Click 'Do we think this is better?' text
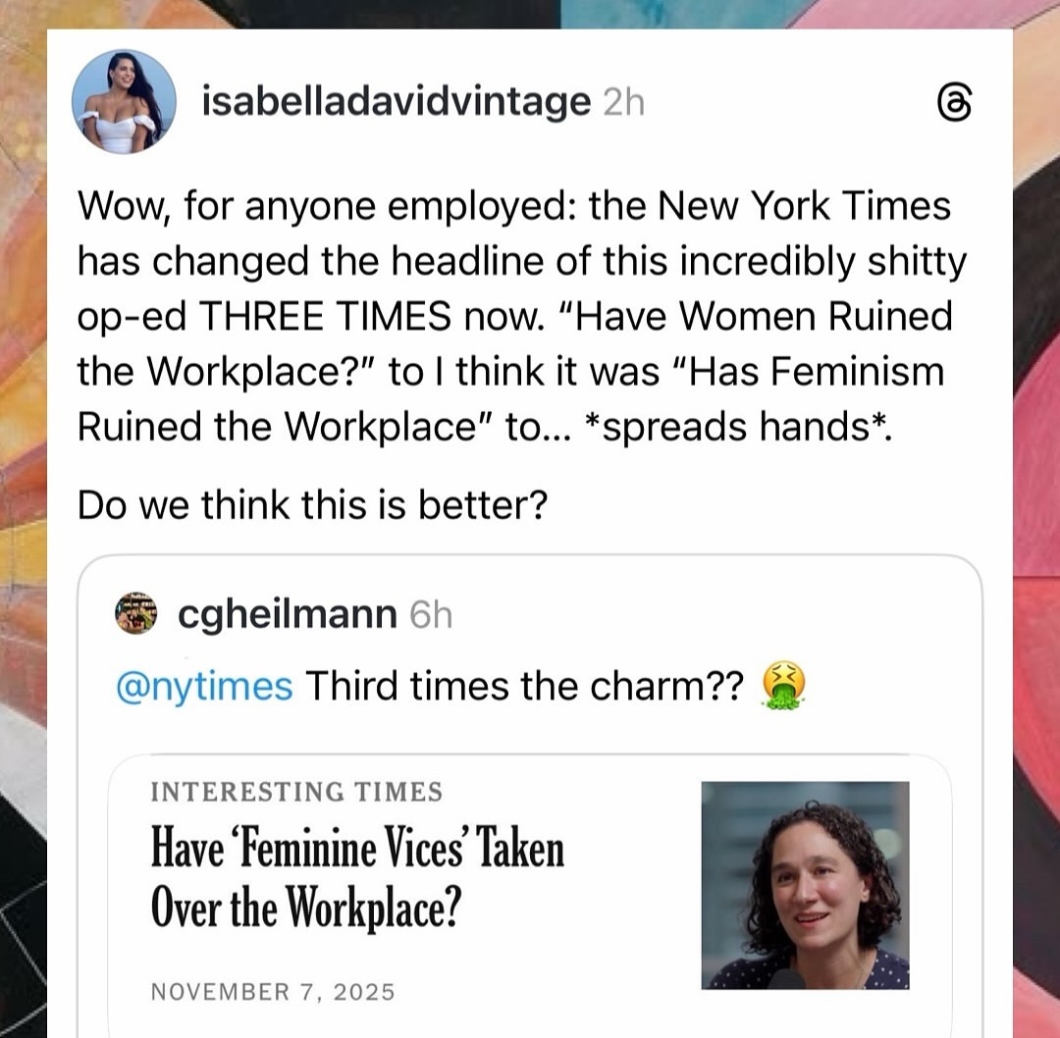Viewport: 1060px width, 1038px height. (311, 505)
